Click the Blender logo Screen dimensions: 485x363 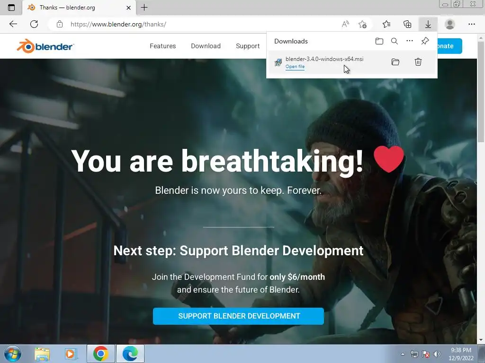45,46
